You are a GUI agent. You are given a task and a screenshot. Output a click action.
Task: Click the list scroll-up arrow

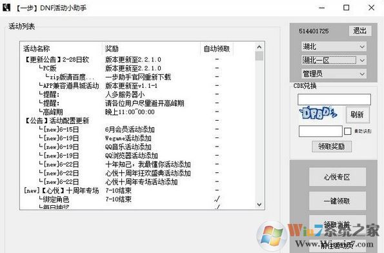coord(259,46)
